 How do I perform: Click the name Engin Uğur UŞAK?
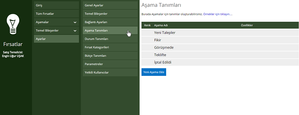pyautogui.click(x=13, y=56)
